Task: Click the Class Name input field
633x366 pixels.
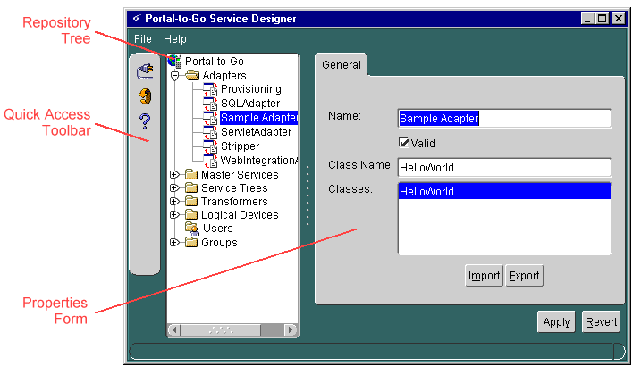Action: (504, 167)
